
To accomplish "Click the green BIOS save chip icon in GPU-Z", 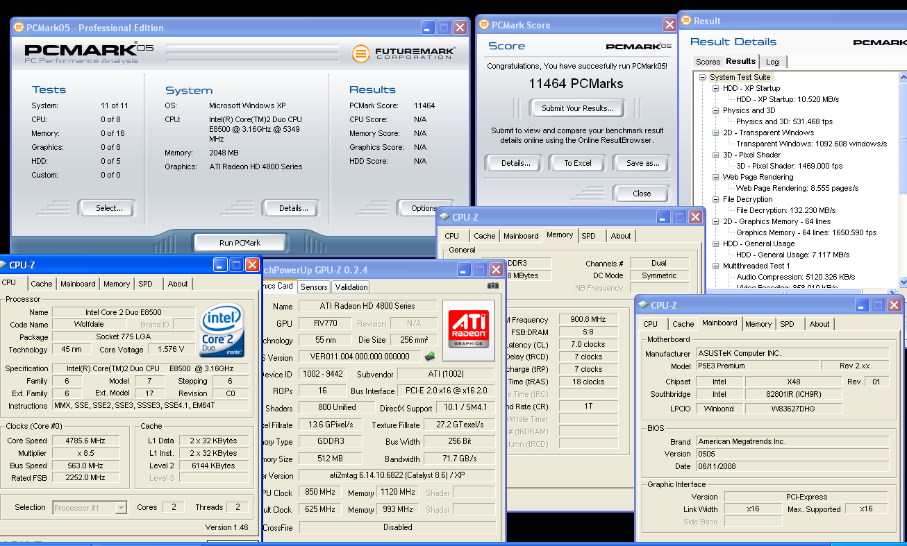I will click(431, 356).
